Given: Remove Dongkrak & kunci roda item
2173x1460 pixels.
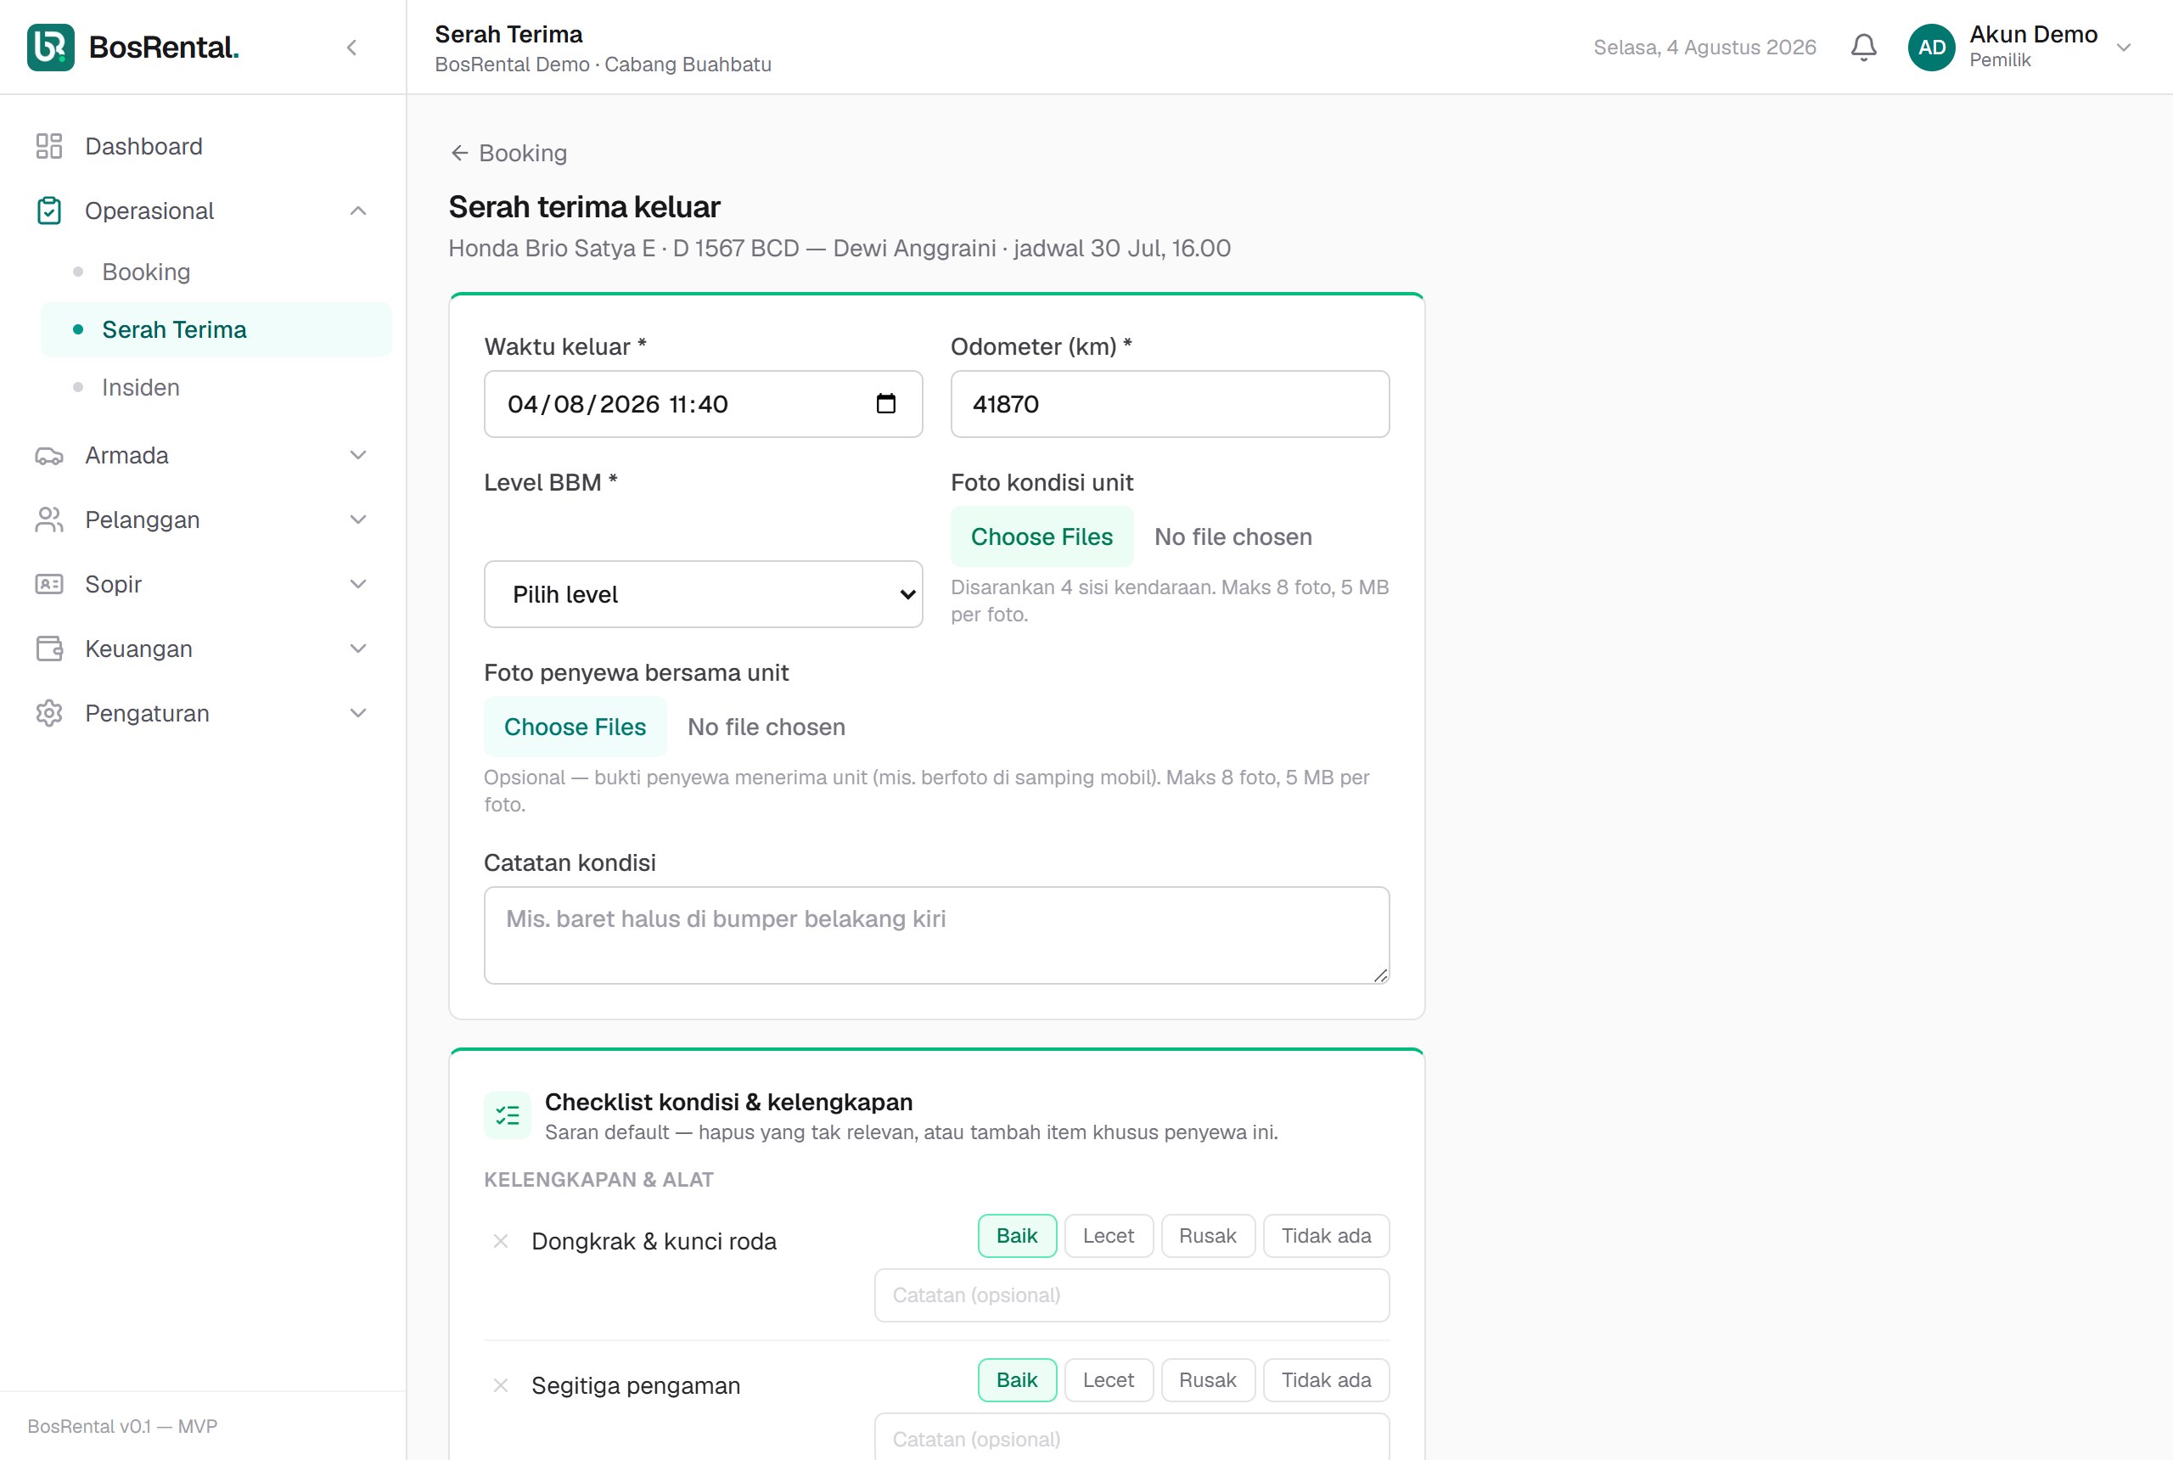Looking at the screenshot, I should [x=501, y=1241].
